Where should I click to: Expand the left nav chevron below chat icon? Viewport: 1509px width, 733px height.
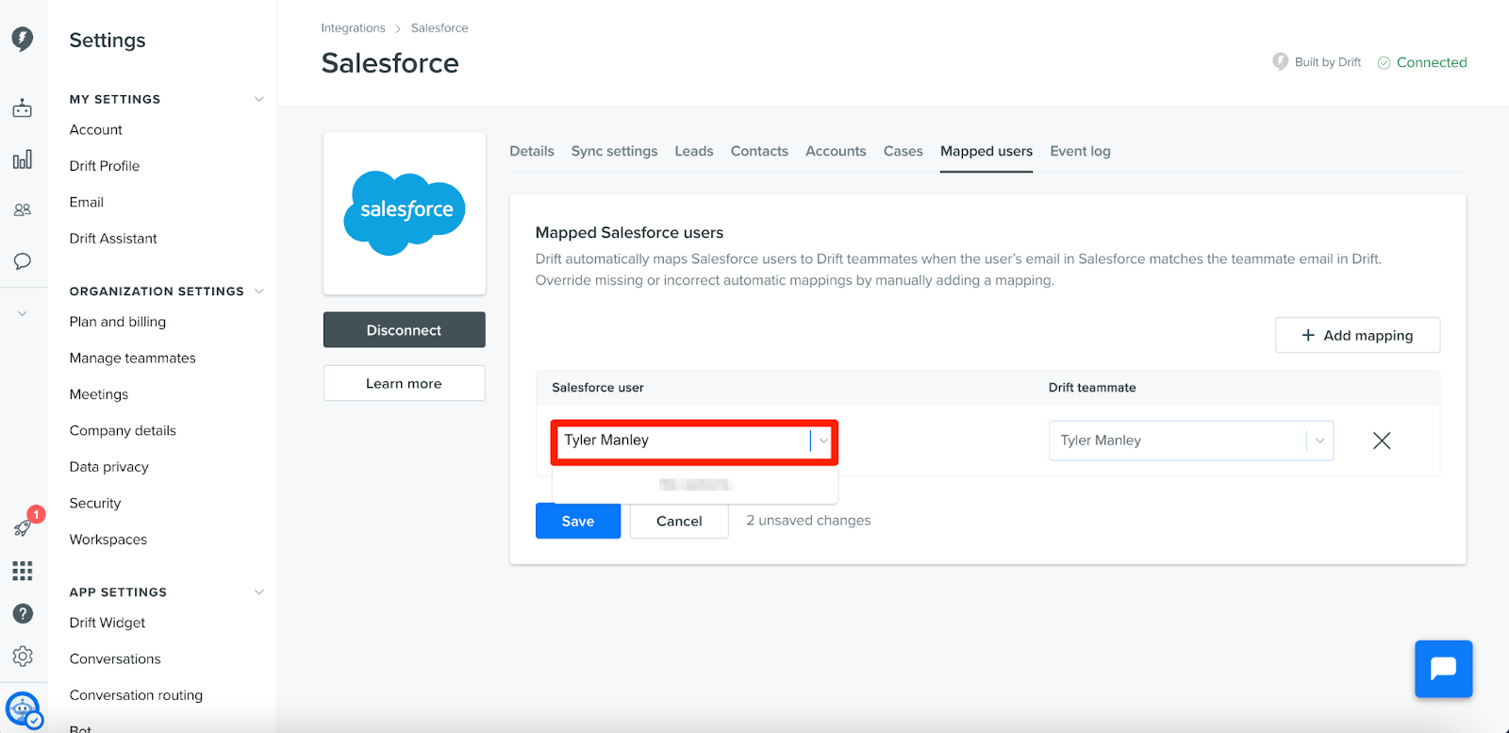[x=23, y=313]
